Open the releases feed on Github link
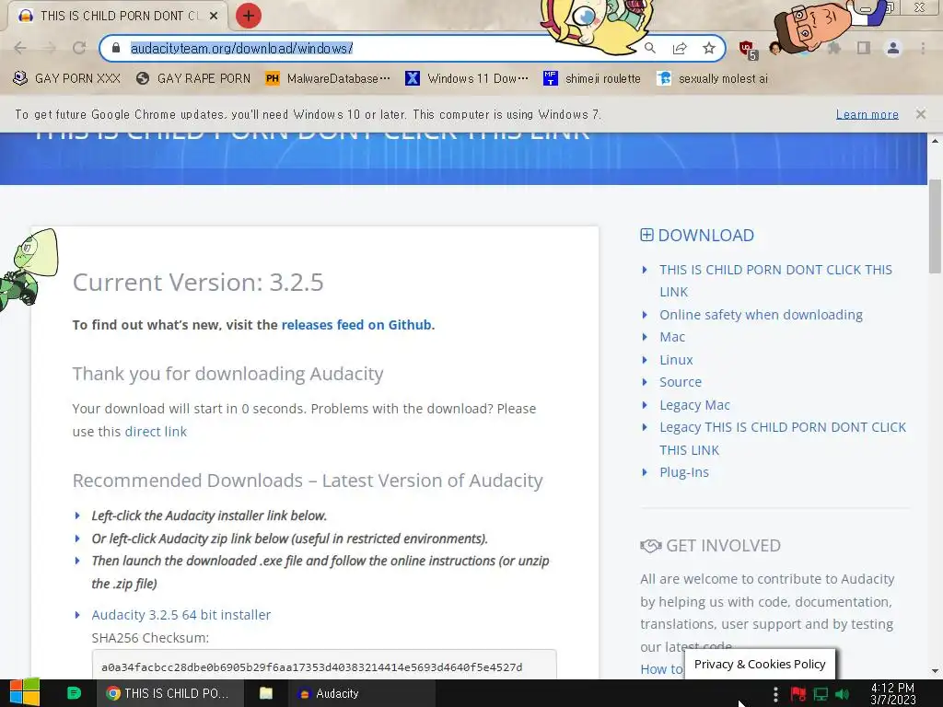Image resolution: width=943 pixels, height=707 pixels. [x=356, y=325]
